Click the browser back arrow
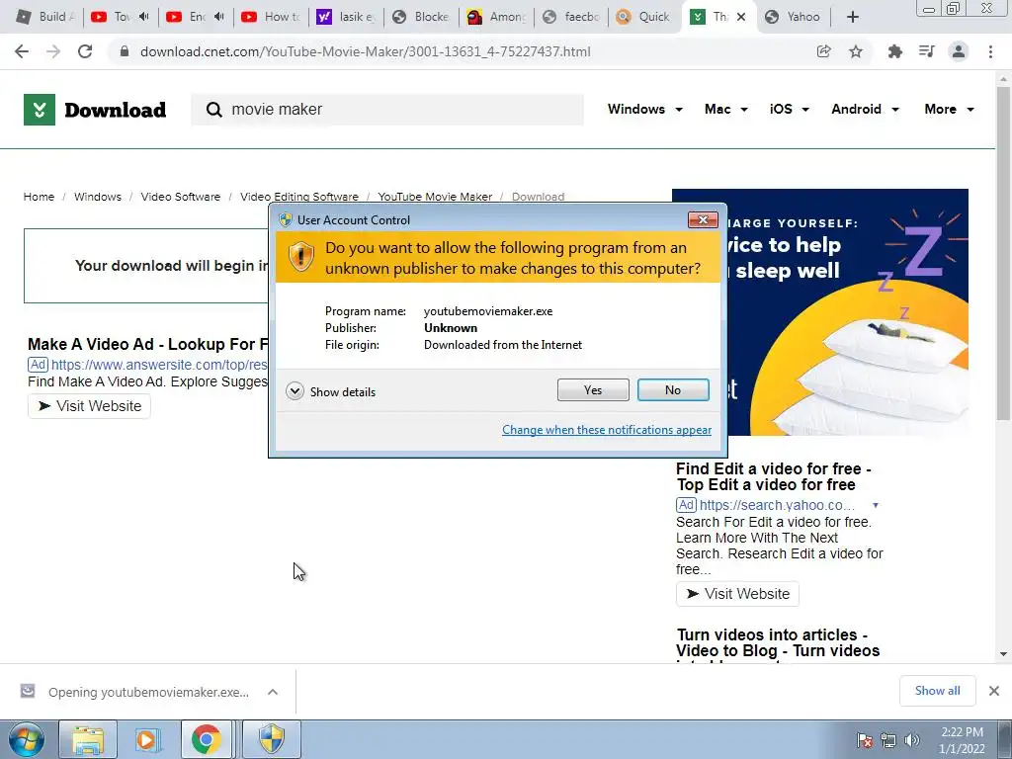 [x=22, y=51]
